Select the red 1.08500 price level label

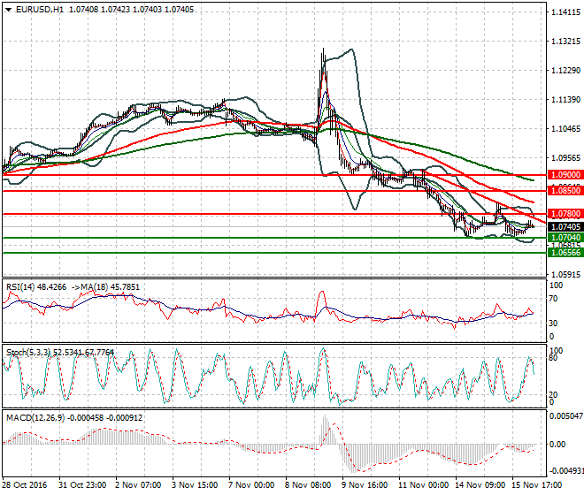(x=565, y=191)
